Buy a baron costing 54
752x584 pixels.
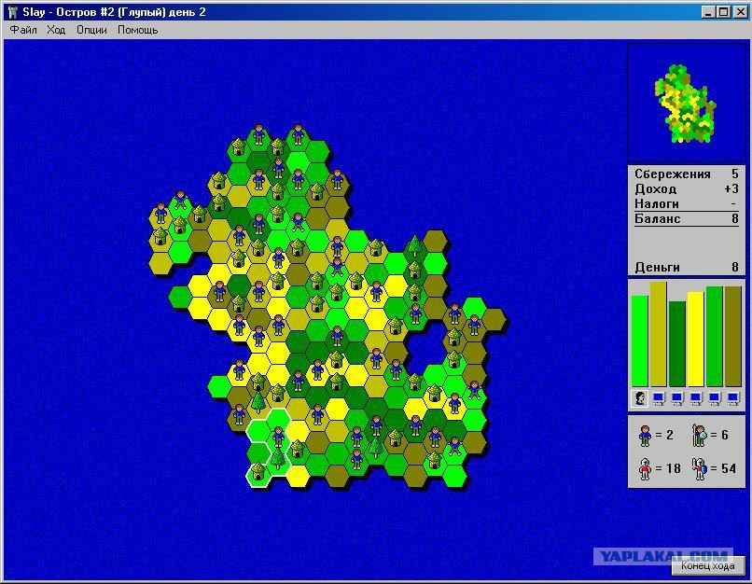[x=700, y=468]
